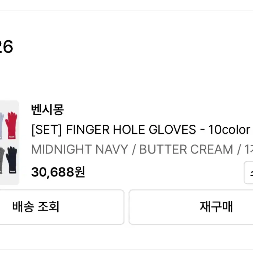The height and width of the screenshot is (253, 253).
Task: Click the red glove in product thumbnail
Action: (x=11, y=125)
